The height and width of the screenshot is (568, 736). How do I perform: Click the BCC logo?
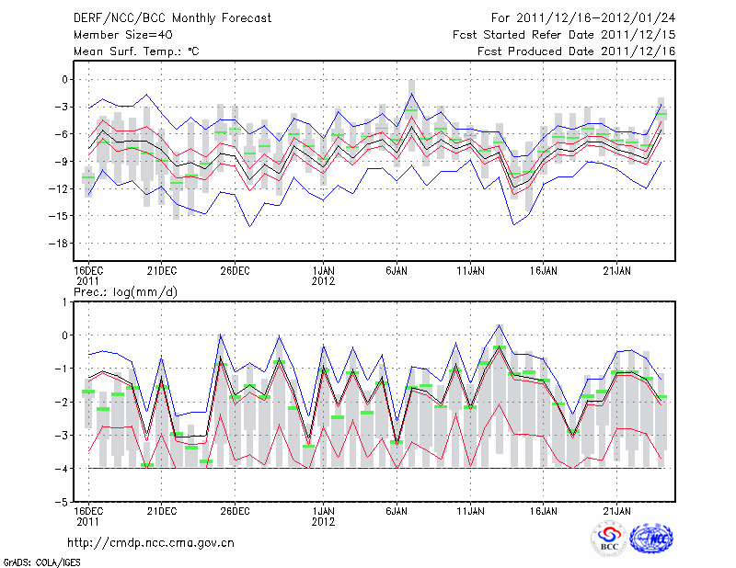coord(608,538)
